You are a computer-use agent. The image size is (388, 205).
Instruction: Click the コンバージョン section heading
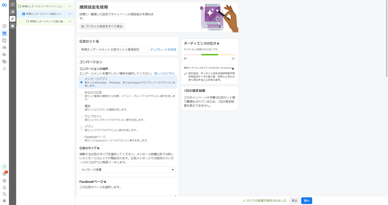(91, 62)
